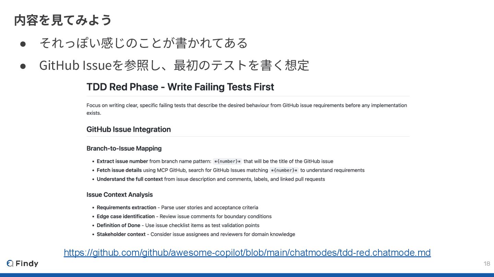The width and height of the screenshot is (494, 277).
Task: Click the Definition of Done list item
Action: coord(178,225)
